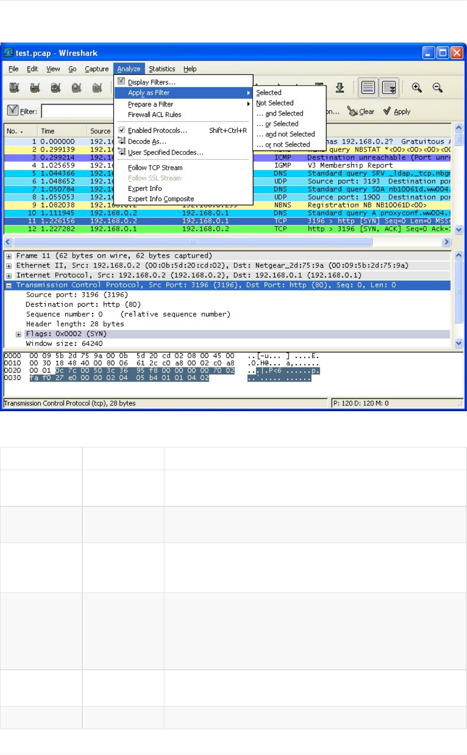The width and height of the screenshot is (467, 755).
Task: Open the Go menu
Action: (72, 69)
